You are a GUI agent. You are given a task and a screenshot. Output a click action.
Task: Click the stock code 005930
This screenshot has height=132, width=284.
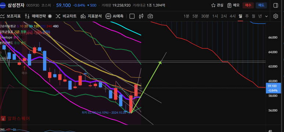point(33,5)
